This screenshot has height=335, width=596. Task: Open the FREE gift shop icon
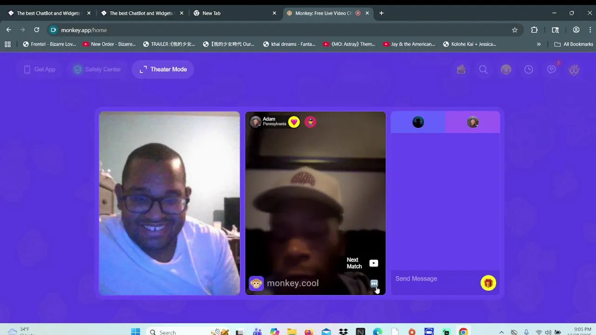pos(461,69)
